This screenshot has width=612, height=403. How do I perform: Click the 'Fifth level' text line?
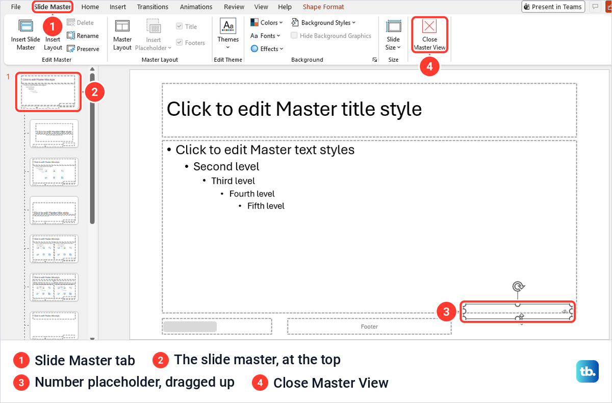click(266, 206)
